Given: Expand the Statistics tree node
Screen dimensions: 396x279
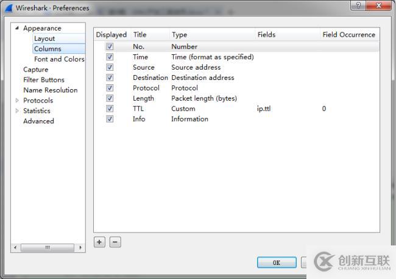Looking at the screenshot, I should [x=17, y=111].
